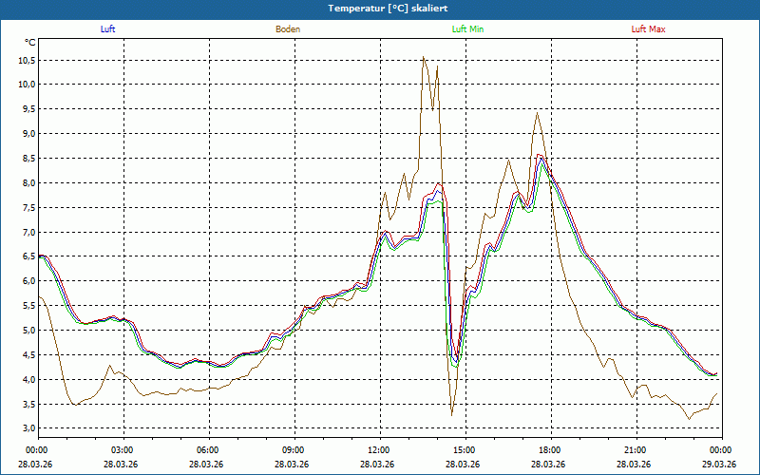The image size is (760, 475).
Task: Select the 03:00 time axis label
Action: 123,450
